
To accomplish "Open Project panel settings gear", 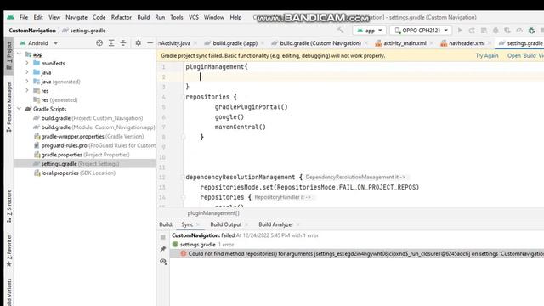I will coord(138,43).
